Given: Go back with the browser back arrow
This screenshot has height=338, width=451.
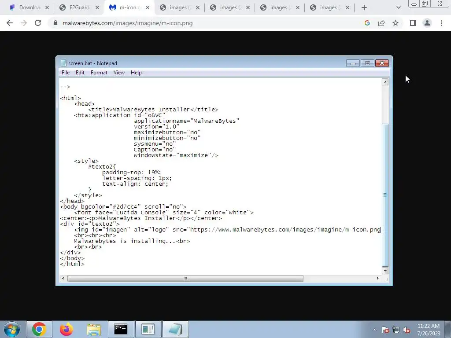Looking at the screenshot, I should point(10,23).
